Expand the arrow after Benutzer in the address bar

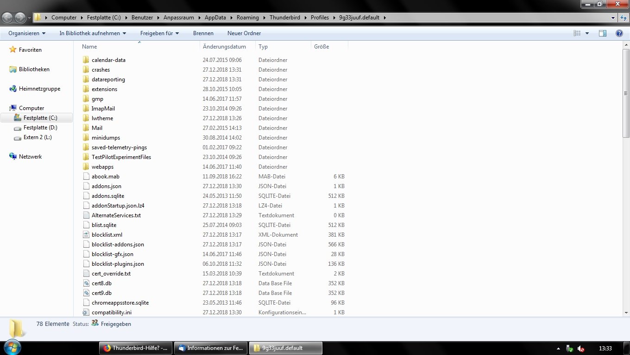(x=158, y=18)
